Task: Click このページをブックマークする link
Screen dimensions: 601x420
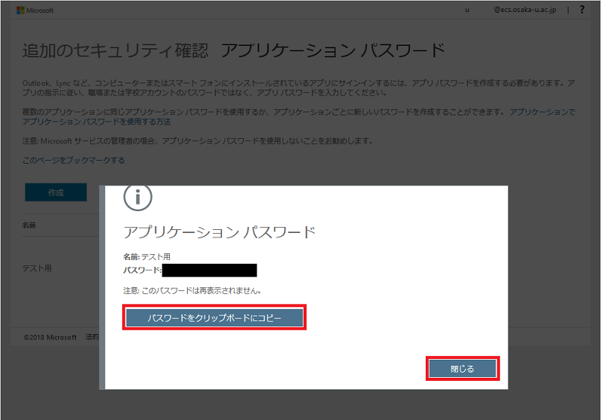Action: (73, 161)
